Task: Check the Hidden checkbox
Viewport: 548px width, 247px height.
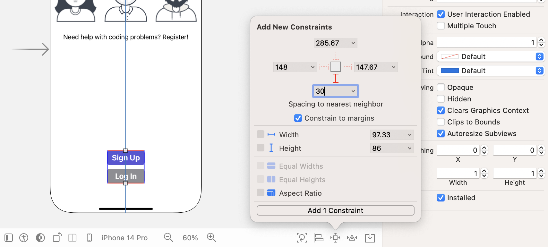Action: point(441,99)
